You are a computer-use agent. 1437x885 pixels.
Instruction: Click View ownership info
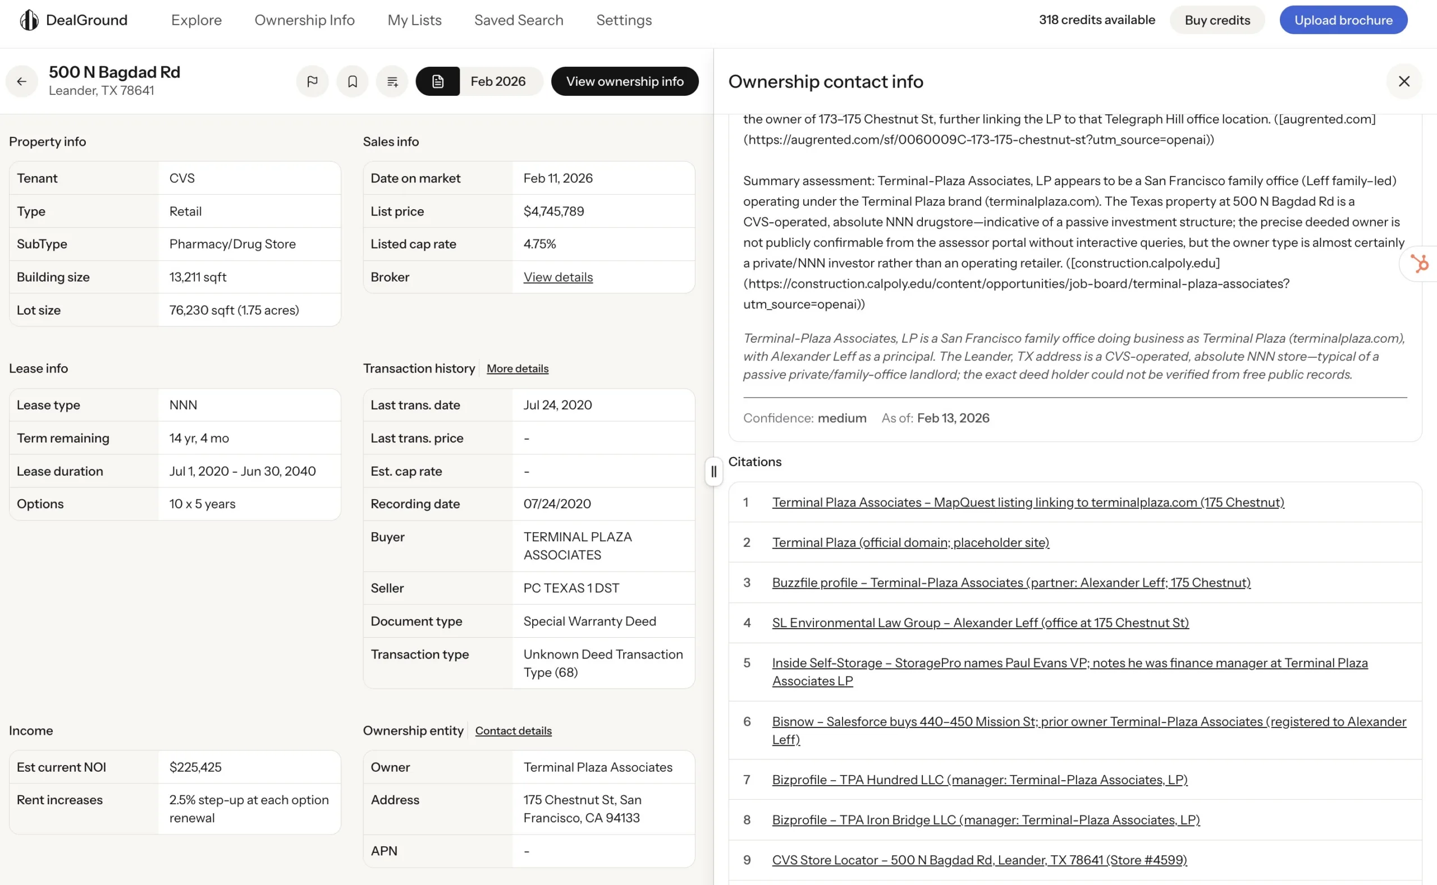click(624, 81)
